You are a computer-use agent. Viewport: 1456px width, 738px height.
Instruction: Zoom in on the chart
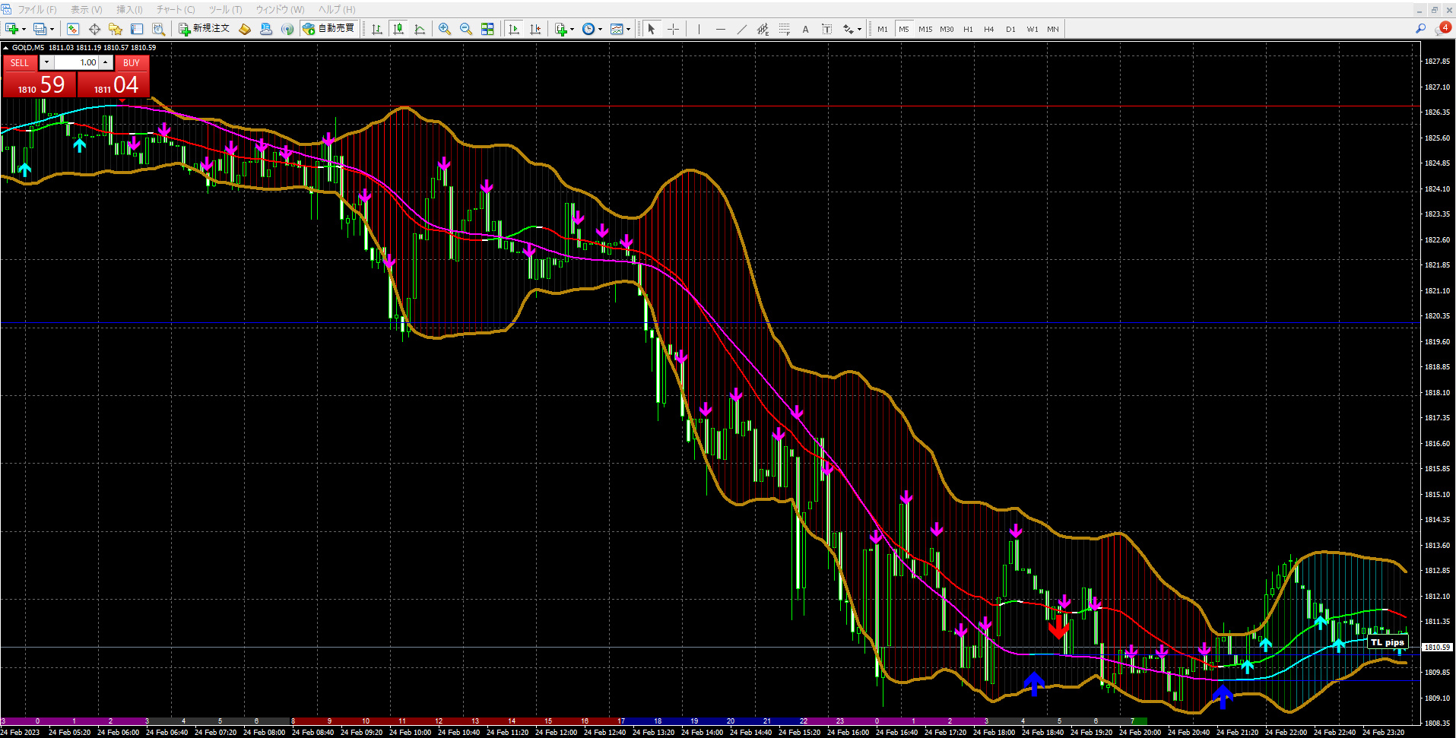pos(445,29)
